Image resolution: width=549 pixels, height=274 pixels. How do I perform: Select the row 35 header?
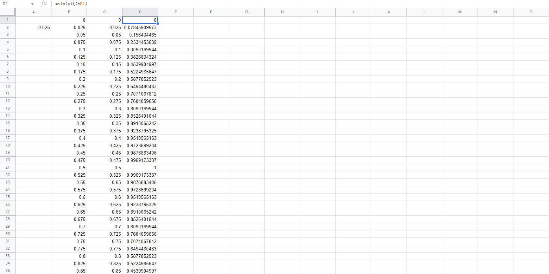pos(7,271)
